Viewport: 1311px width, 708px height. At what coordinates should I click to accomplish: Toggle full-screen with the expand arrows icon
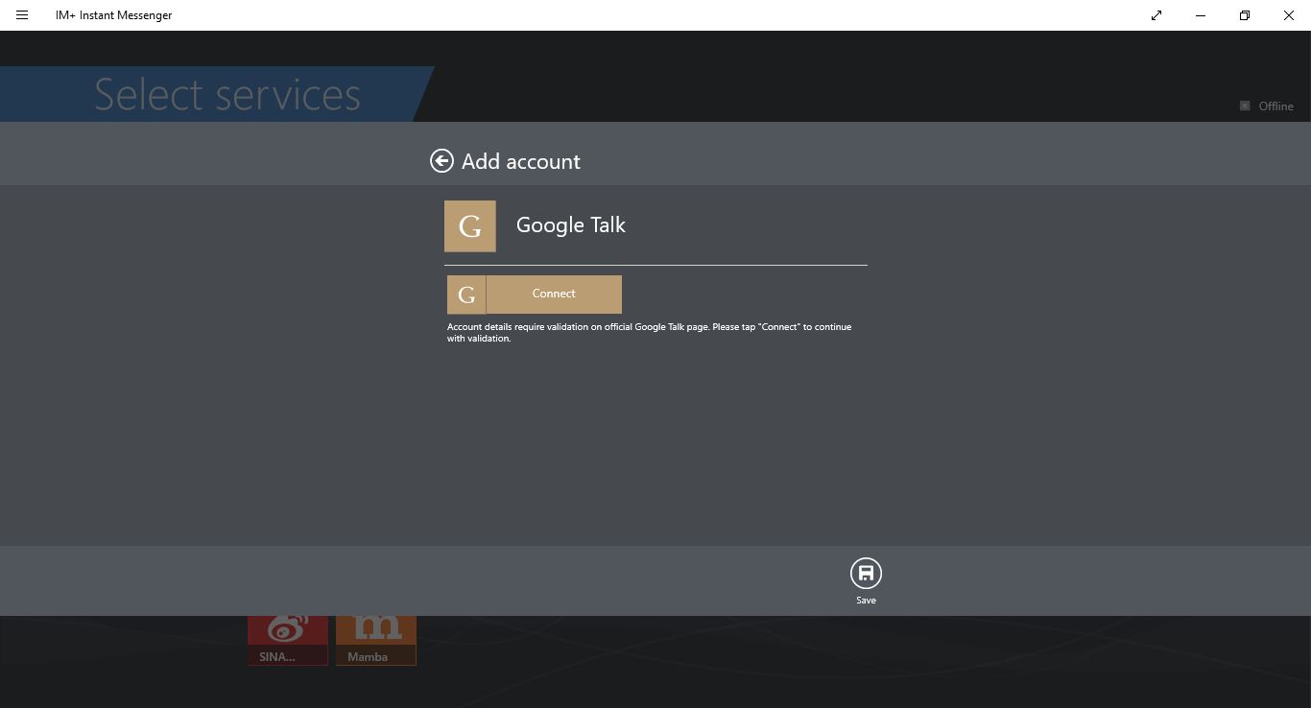tap(1156, 15)
